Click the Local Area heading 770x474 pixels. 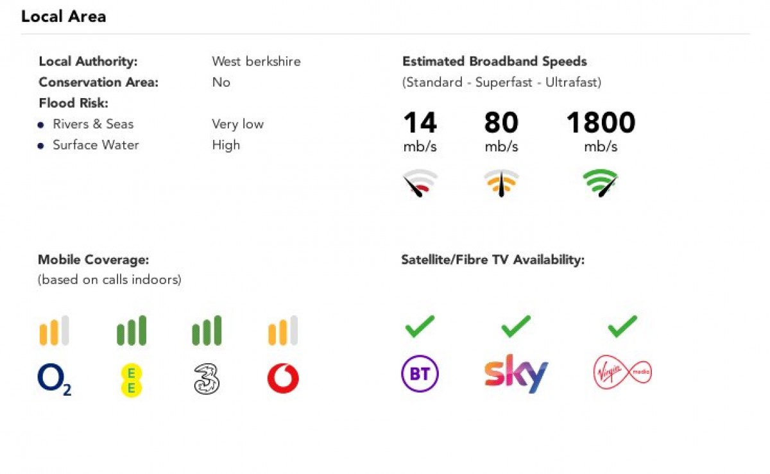pyautogui.click(x=64, y=17)
